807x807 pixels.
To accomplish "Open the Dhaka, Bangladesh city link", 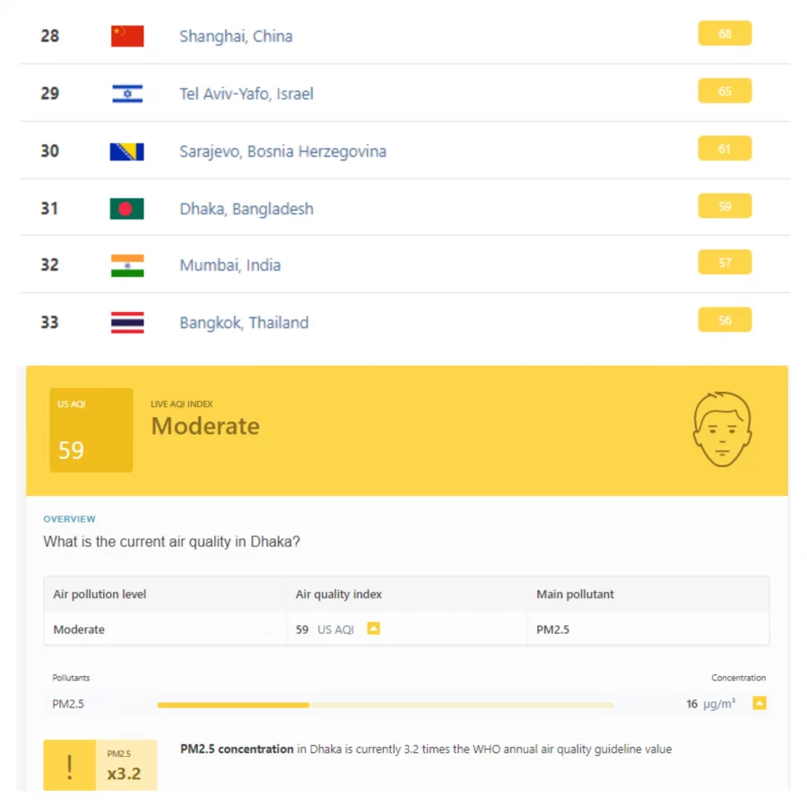I will 247,208.
